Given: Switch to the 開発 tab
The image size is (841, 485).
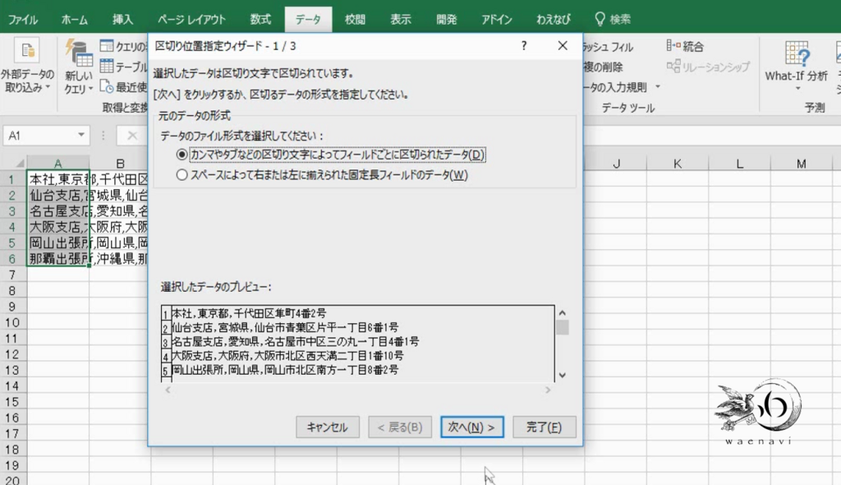Looking at the screenshot, I should (x=446, y=20).
